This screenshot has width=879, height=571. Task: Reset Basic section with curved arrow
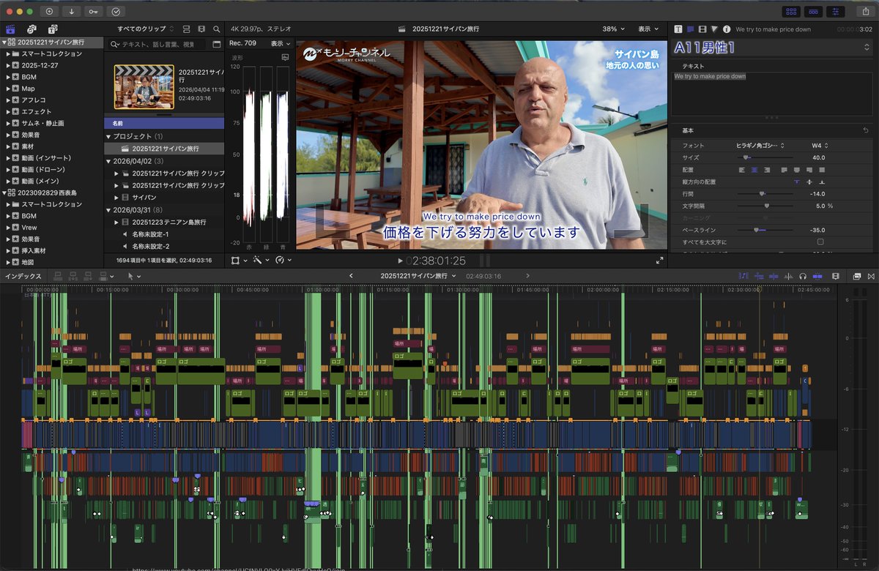coord(866,130)
